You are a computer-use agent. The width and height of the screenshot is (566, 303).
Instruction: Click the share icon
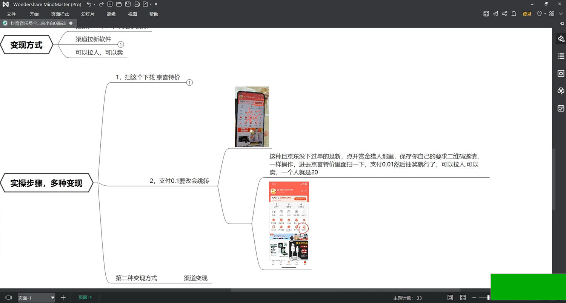coord(504,14)
